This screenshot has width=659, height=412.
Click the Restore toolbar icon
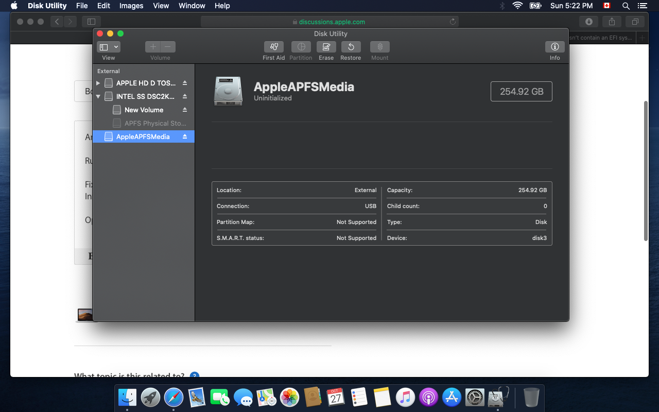[351, 47]
